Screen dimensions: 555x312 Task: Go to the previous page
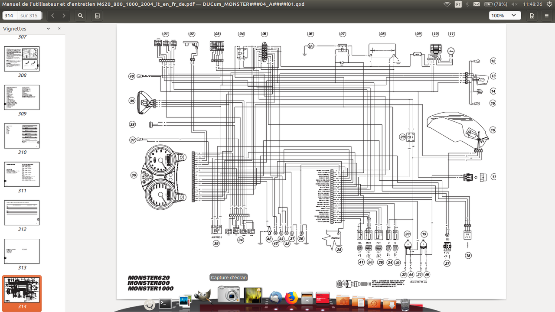tap(52, 16)
